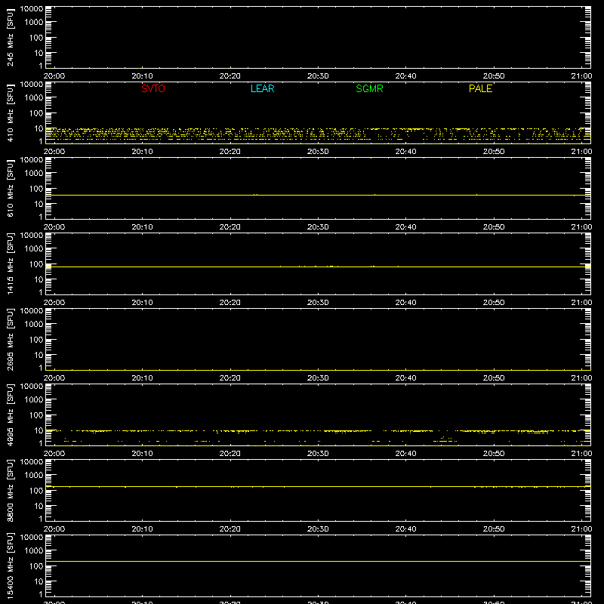604x604 pixels.
Task: Click the 8800 MHz [SFU] axis title
Action: pos(10,491)
